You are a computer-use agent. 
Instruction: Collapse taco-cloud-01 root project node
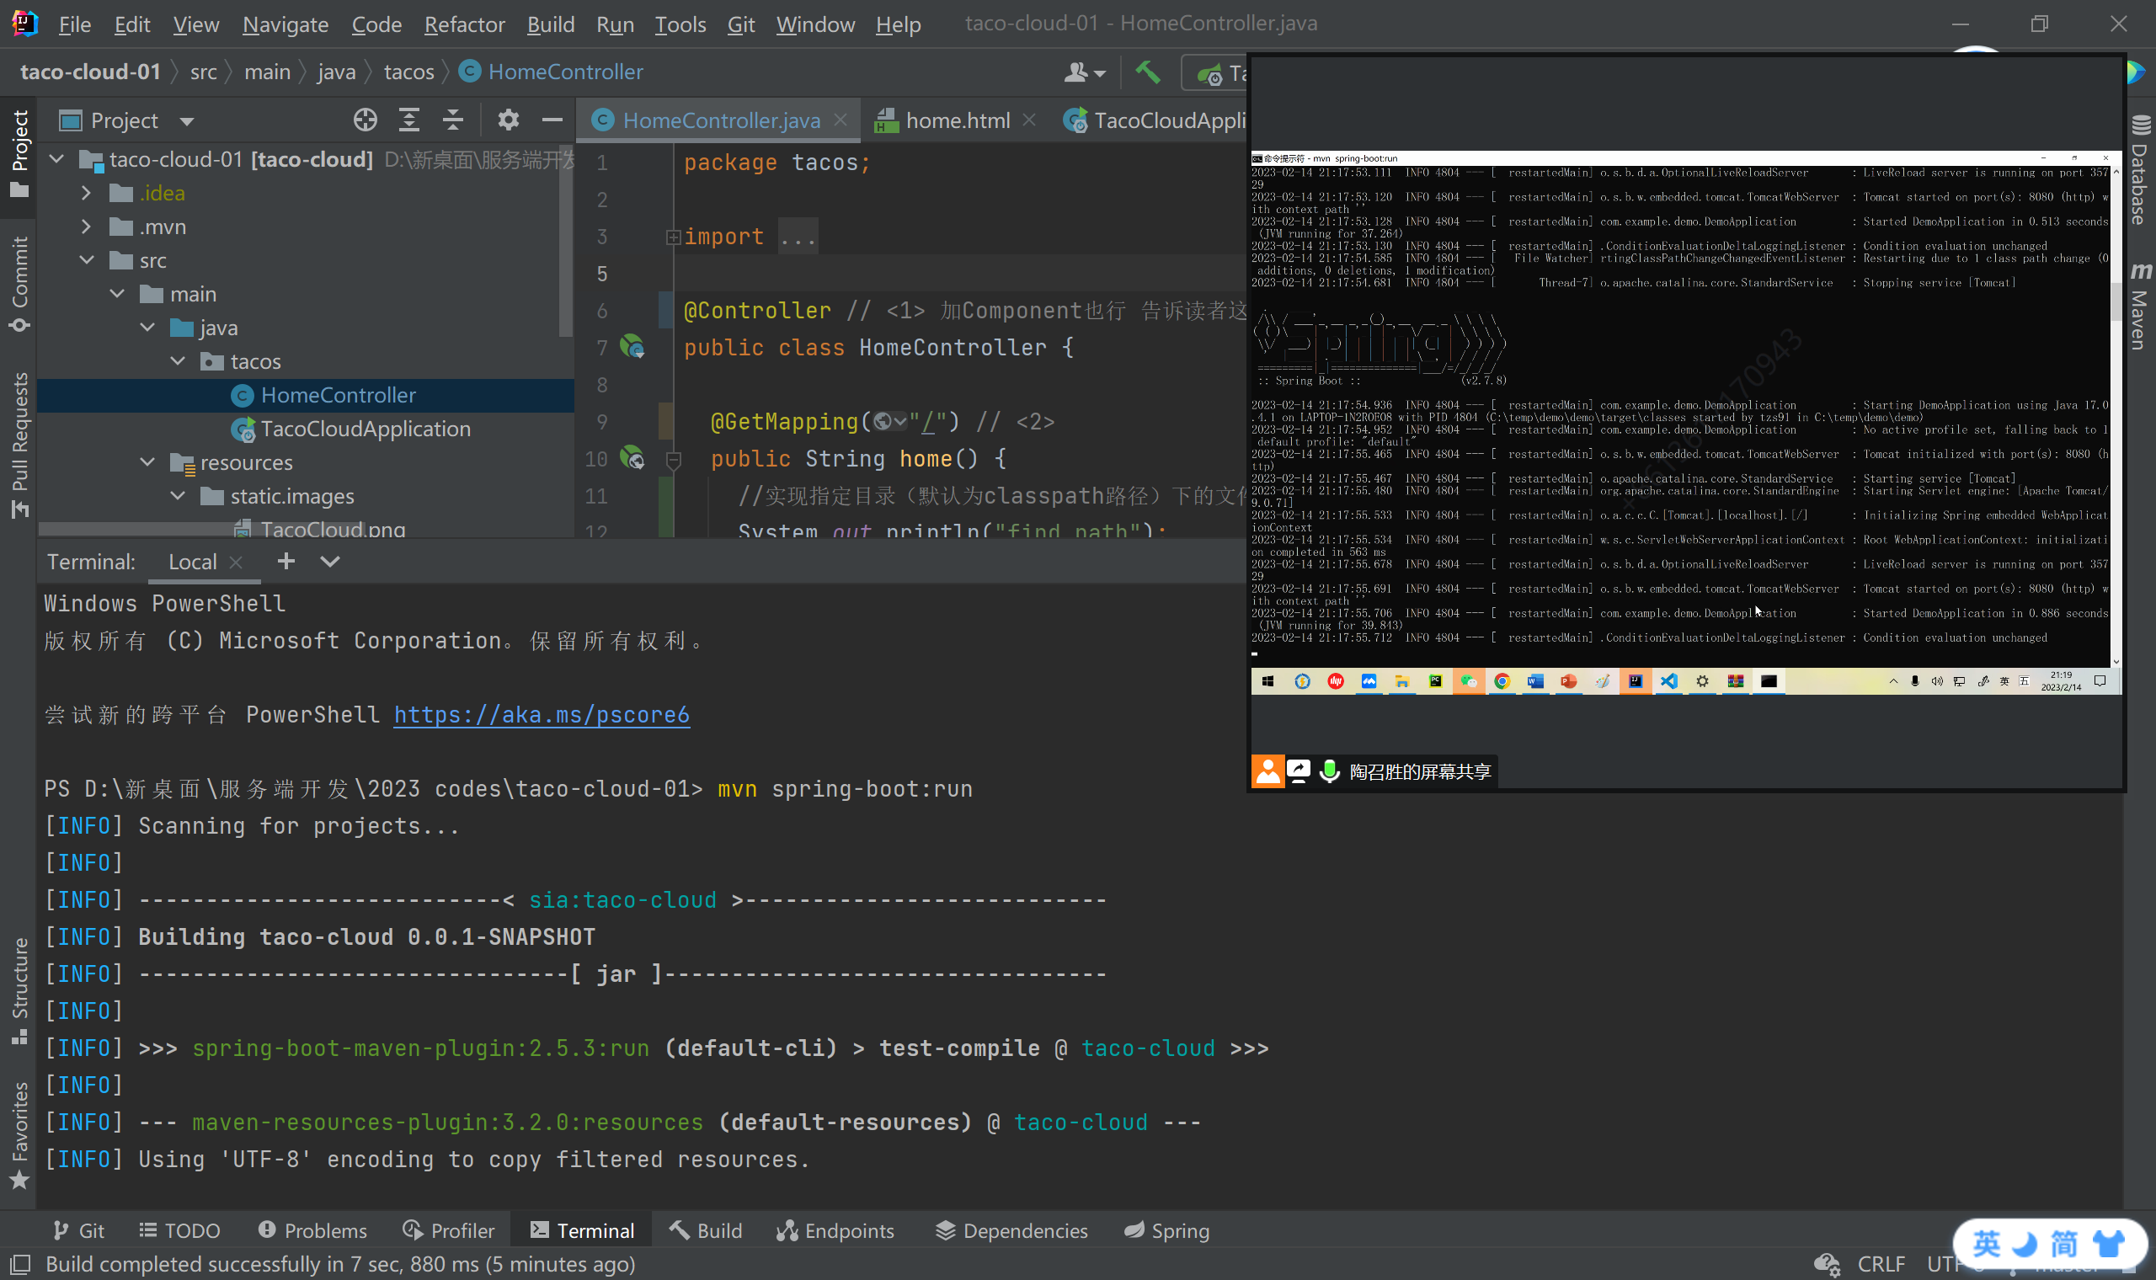[57, 159]
